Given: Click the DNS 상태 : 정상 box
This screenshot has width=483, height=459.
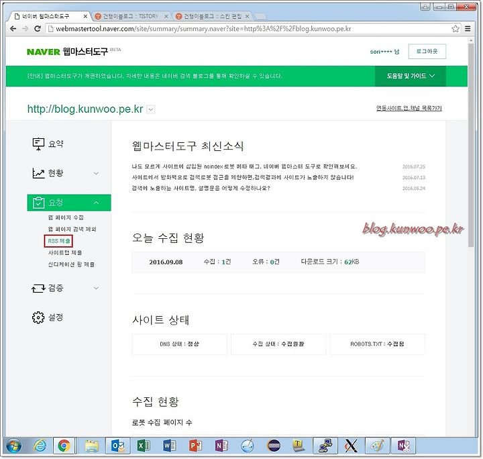Looking at the screenshot, I should (180, 344).
